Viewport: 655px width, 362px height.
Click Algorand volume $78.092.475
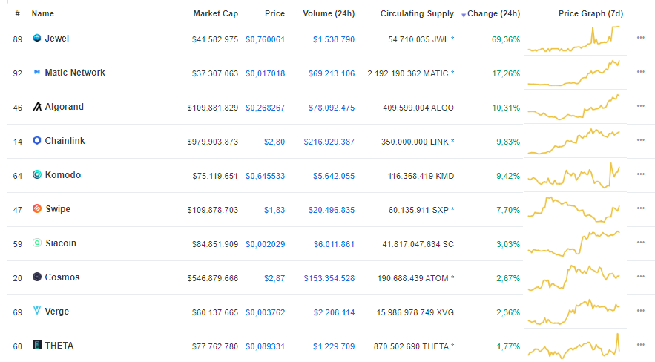click(332, 108)
